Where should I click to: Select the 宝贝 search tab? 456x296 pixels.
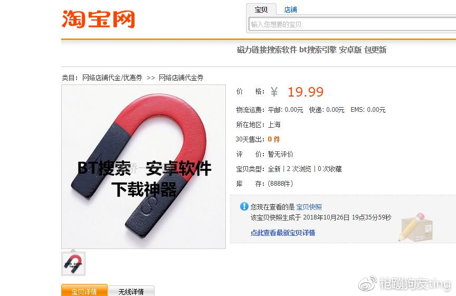(x=261, y=9)
